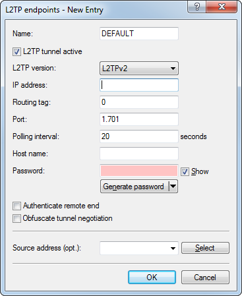242x296 pixels.
Task: Enable Authenticate remote end
Action: pyautogui.click(x=16, y=206)
